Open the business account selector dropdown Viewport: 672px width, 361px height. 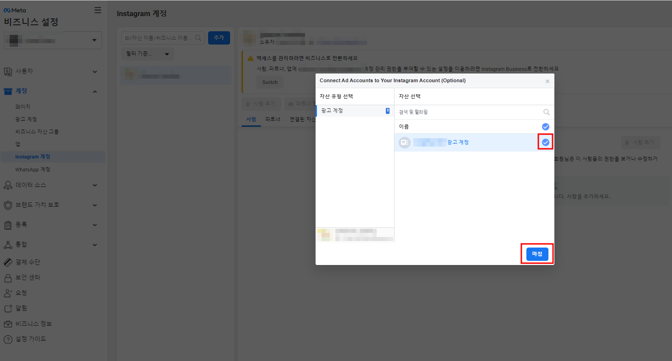tap(53, 40)
